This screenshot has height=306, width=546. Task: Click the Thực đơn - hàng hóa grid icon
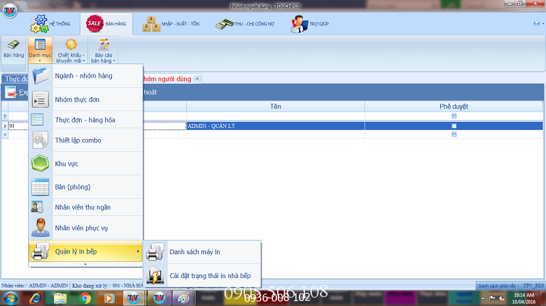[x=38, y=120]
